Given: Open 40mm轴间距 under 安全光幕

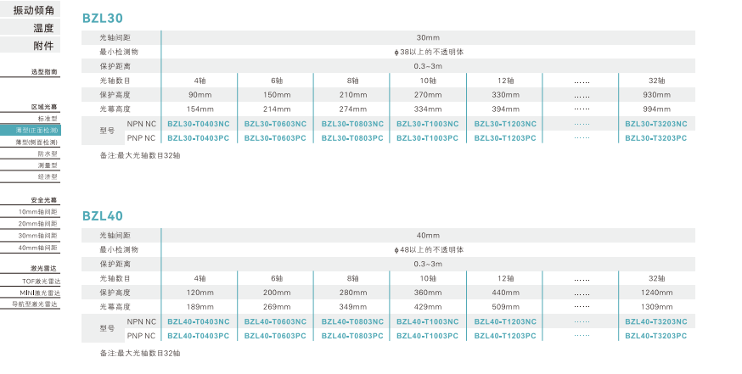Looking at the screenshot, I should [38, 248].
